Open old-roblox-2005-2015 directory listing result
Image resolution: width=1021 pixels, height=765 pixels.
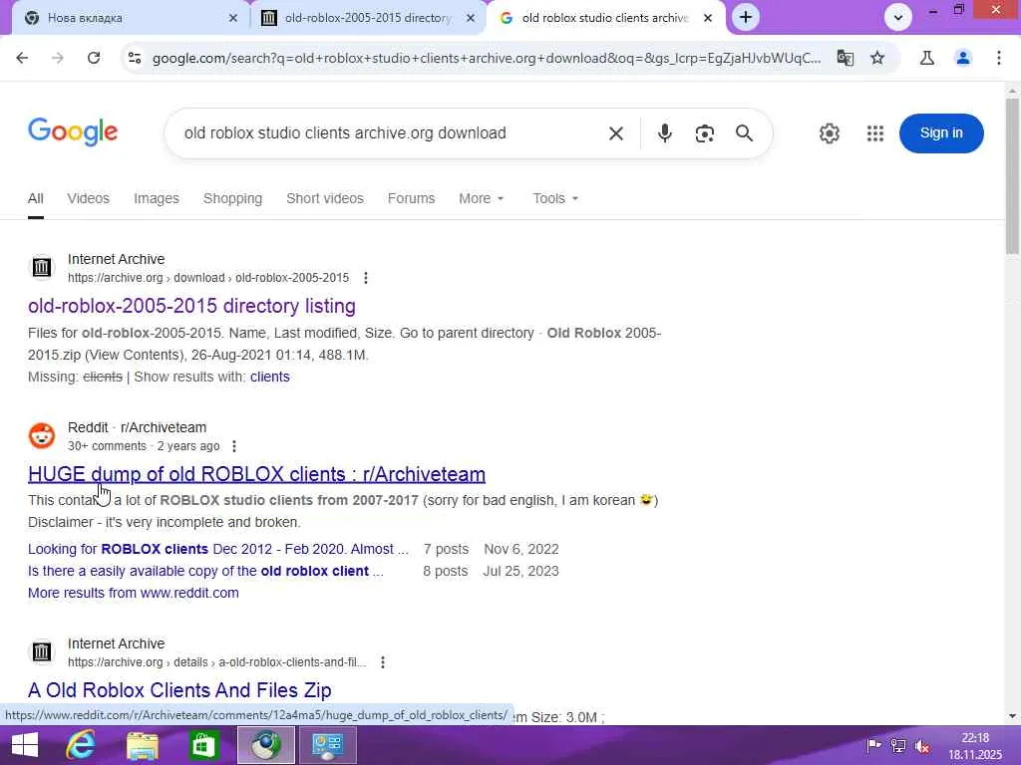[191, 306]
